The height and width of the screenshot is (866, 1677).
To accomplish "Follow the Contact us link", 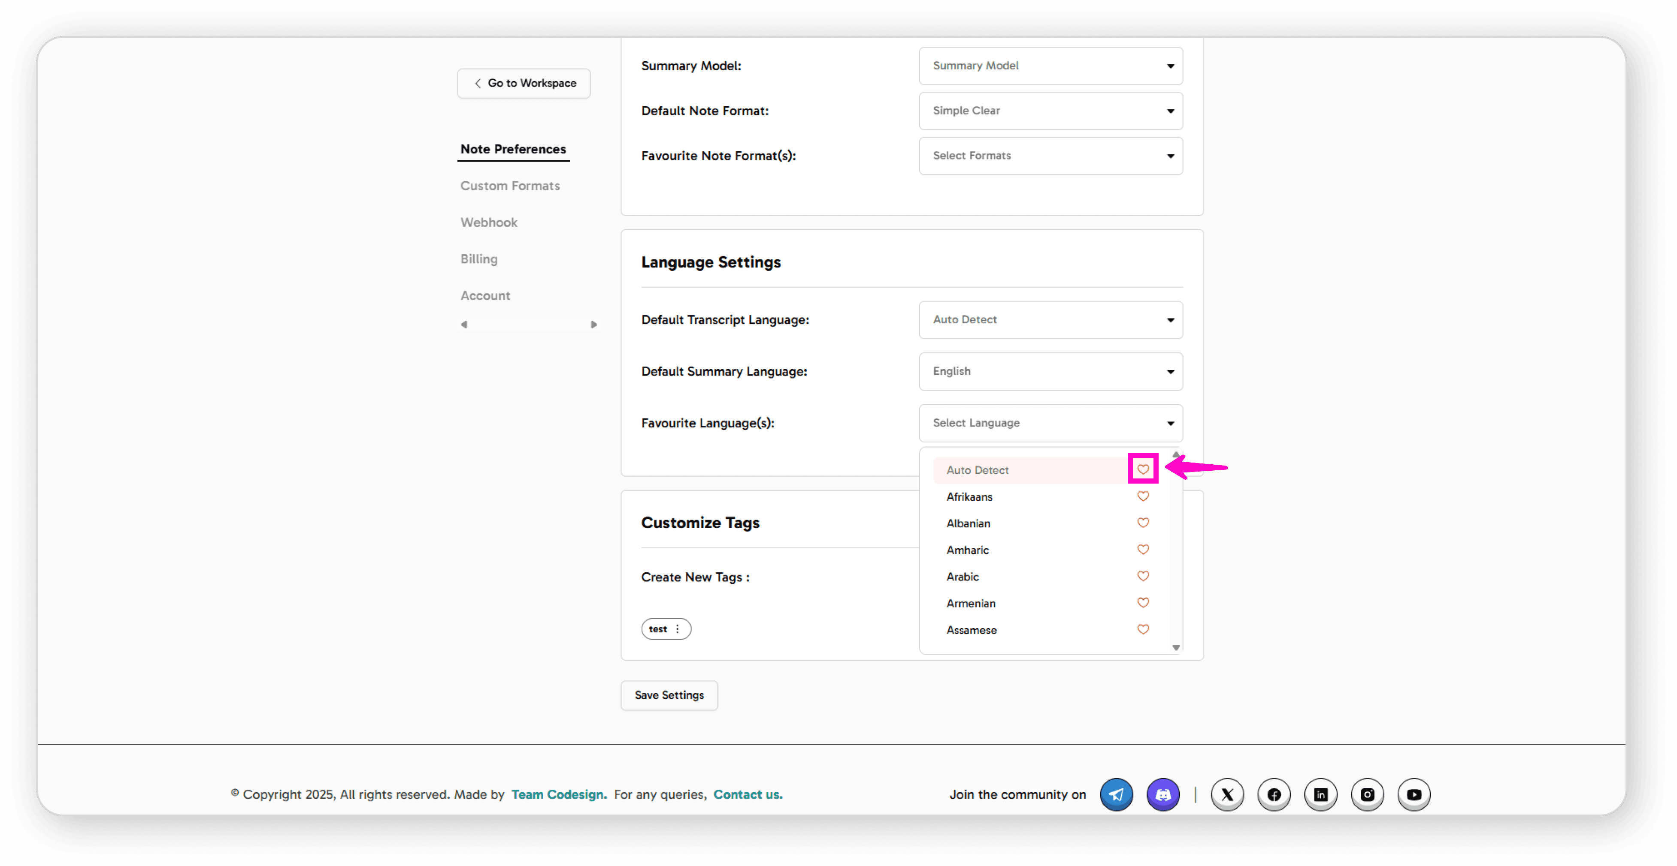I will coord(748,794).
